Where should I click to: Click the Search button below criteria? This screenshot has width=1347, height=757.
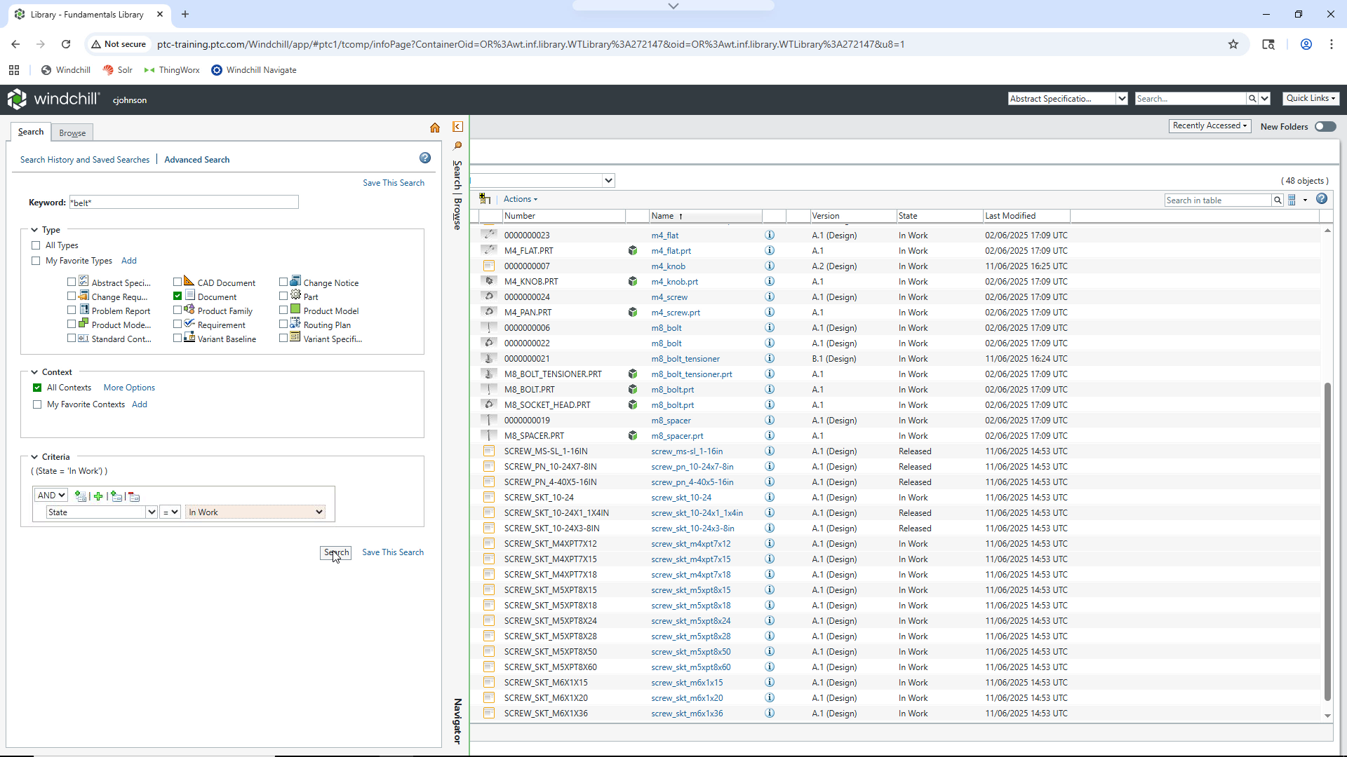(x=336, y=552)
